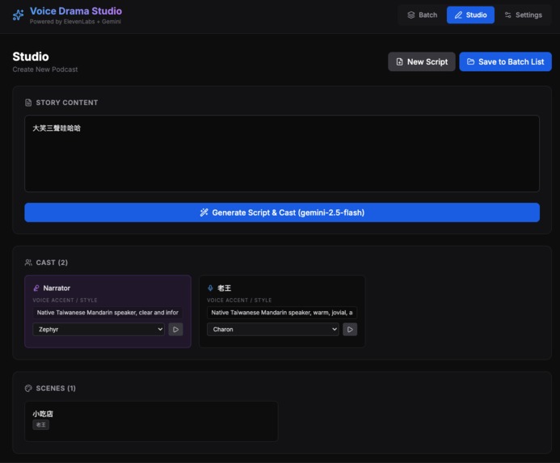
Task: Click the Voice Drama Studio title
Action: tap(76, 11)
